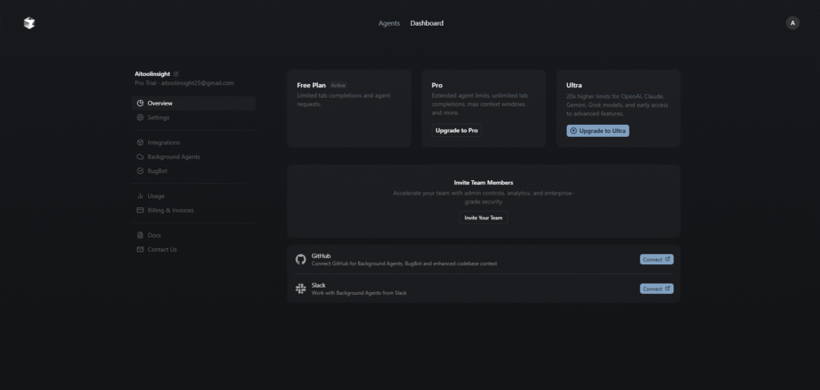
Task: Click Connect button for Slack
Action: pos(657,288)
